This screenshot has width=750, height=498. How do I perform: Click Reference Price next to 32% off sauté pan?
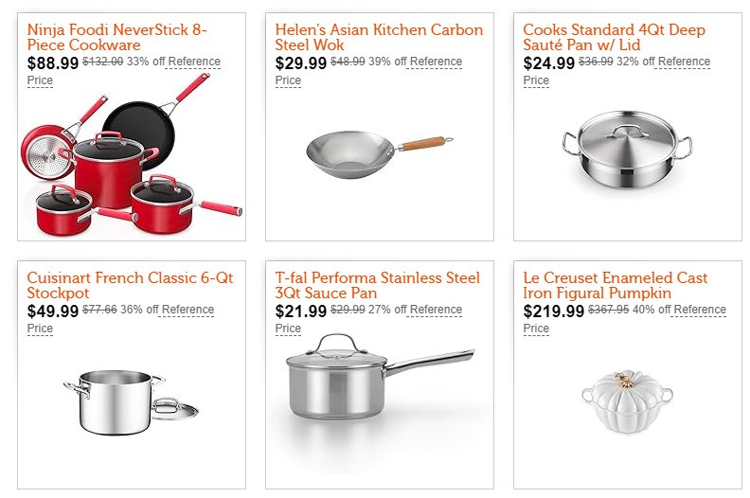(x=683, y=62)
